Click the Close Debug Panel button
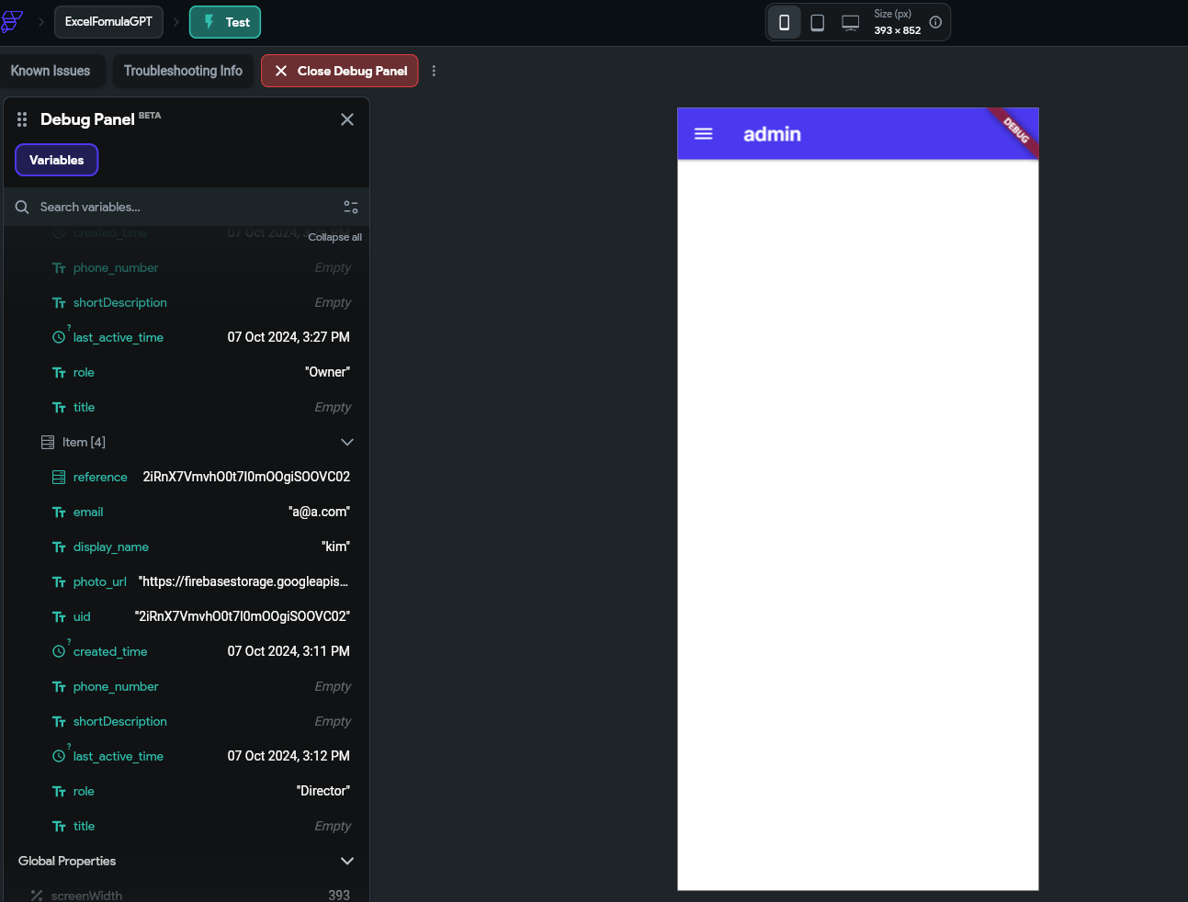This screenshot has height=902, width=1188. pos(340,71)
